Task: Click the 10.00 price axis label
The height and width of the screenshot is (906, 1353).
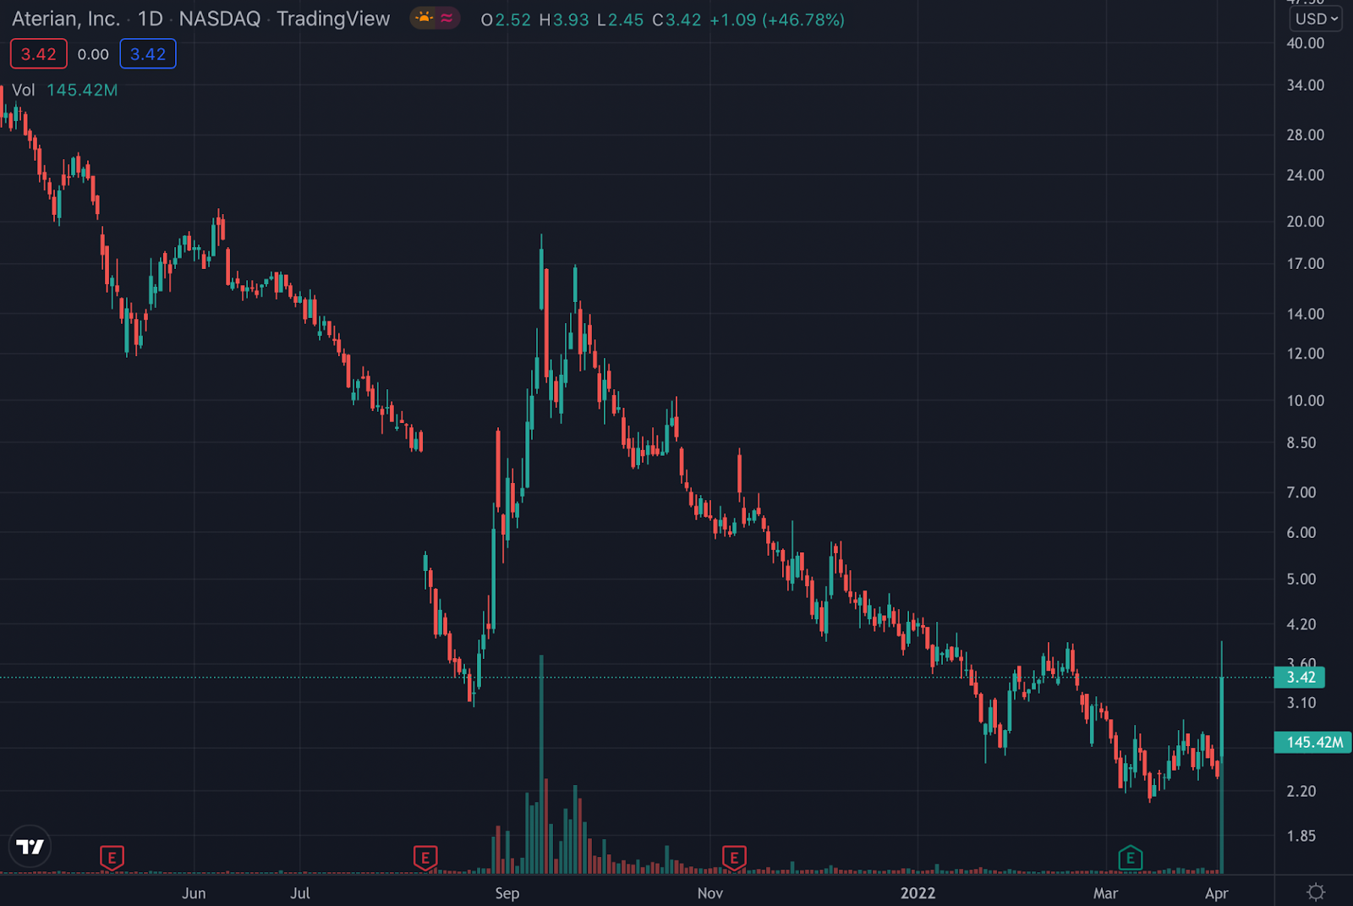Action: 1306,400
